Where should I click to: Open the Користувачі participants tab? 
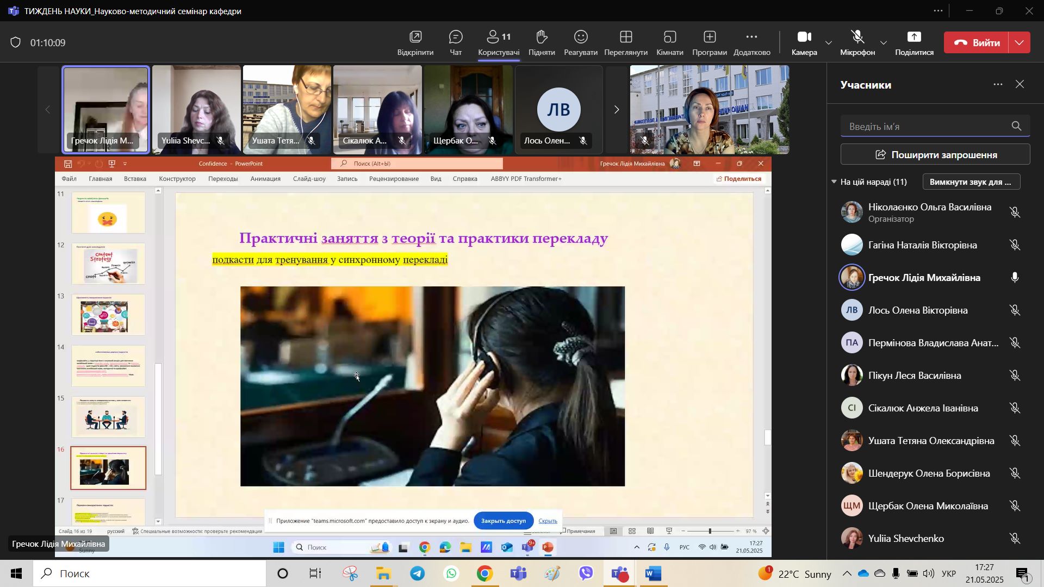[x=499, y=43]
